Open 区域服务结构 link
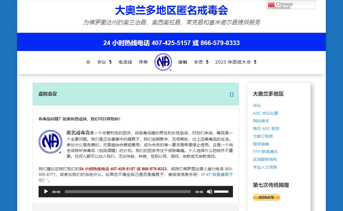 265,159
